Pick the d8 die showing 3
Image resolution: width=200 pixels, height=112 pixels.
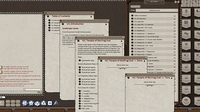44,103
